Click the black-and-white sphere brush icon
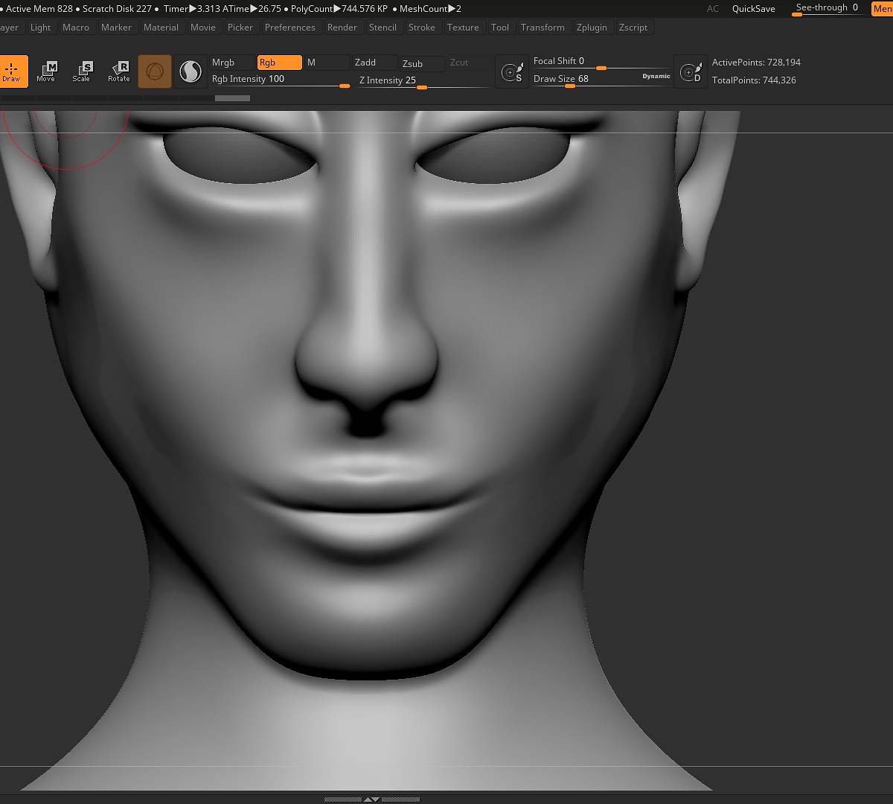 click(x=191, y=71)
